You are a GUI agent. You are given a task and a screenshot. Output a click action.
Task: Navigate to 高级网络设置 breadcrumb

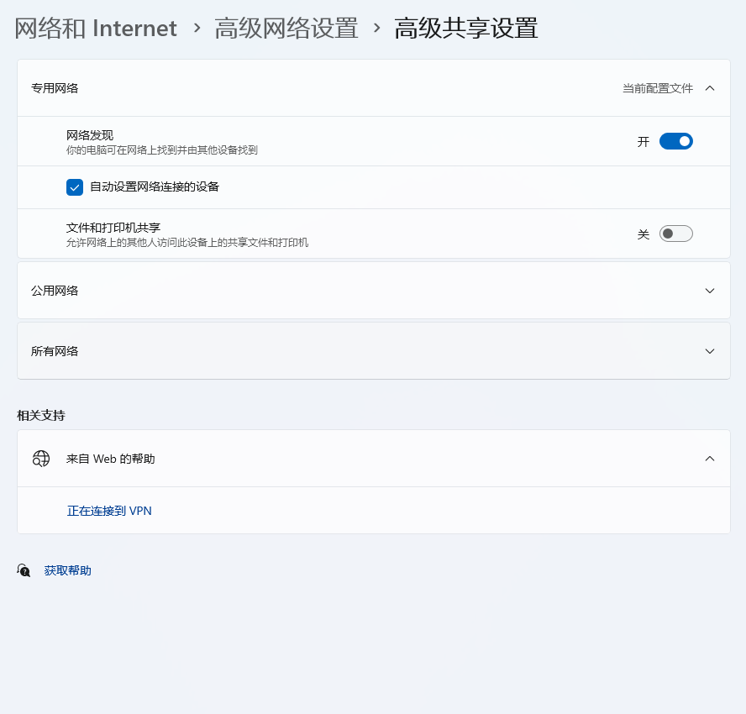pyautogui.click(x=286, y=28)
